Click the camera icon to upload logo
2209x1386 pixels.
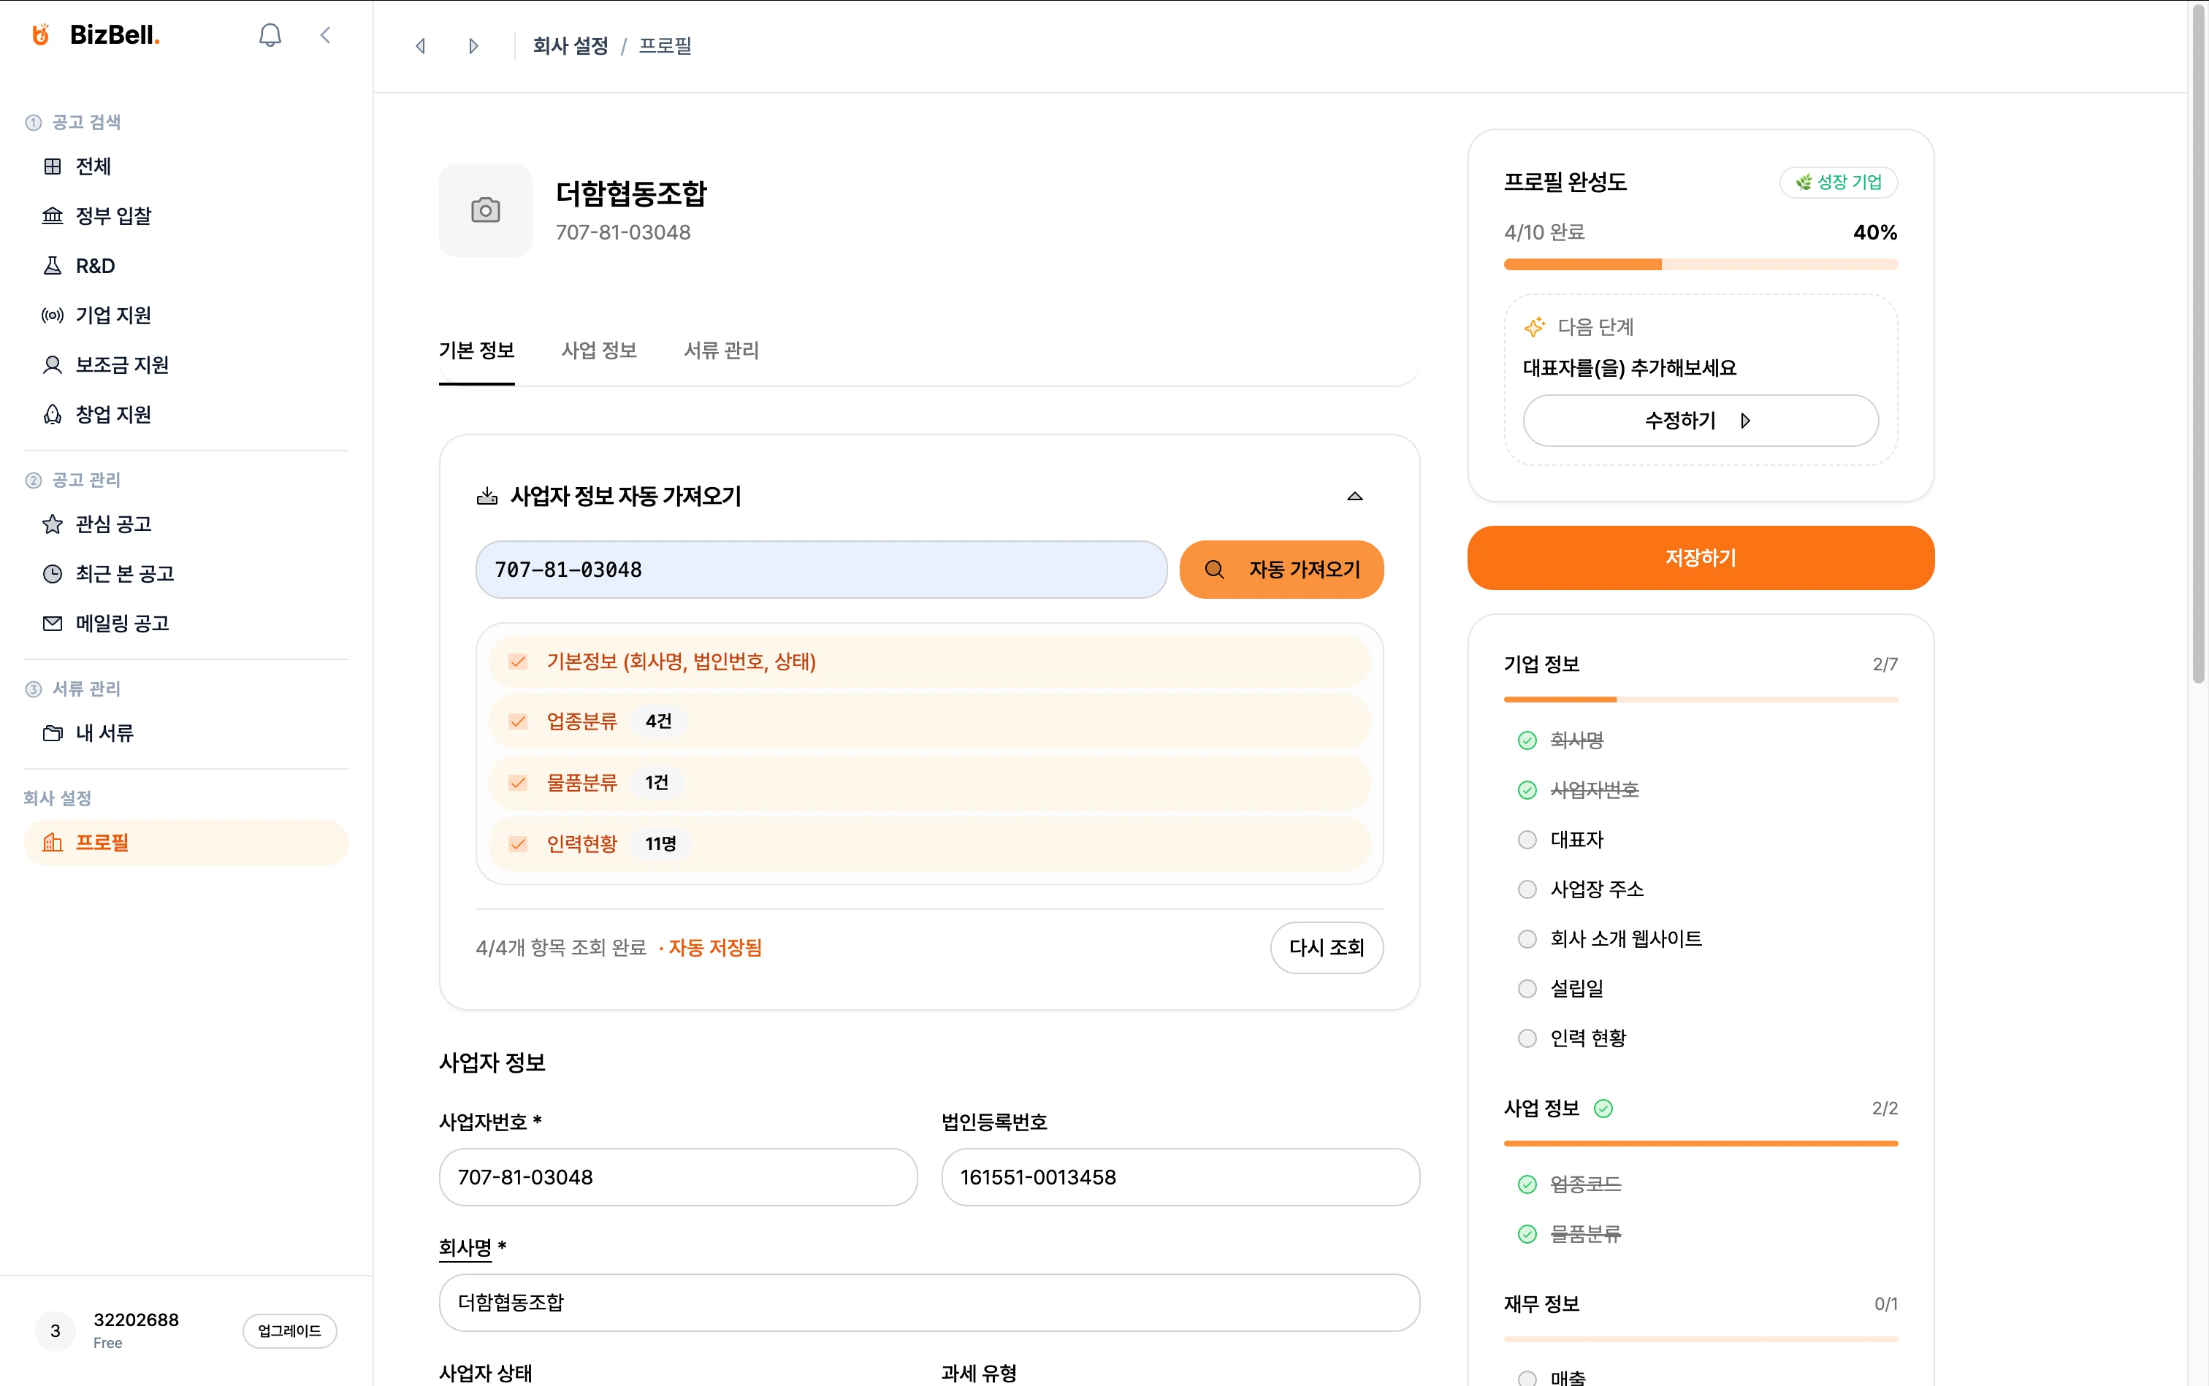(485, 211)
